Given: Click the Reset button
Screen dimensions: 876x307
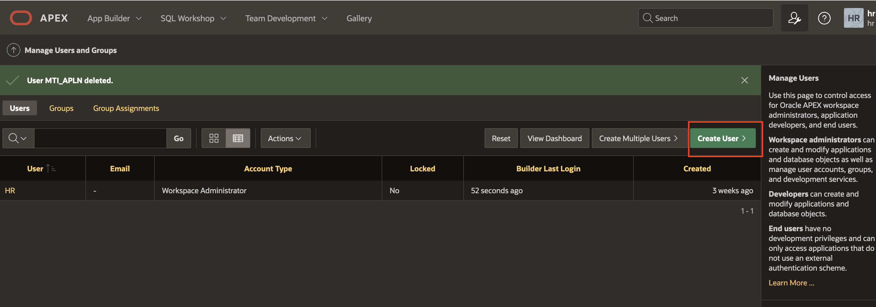Looking at the screenshot, I should [501, 138].
